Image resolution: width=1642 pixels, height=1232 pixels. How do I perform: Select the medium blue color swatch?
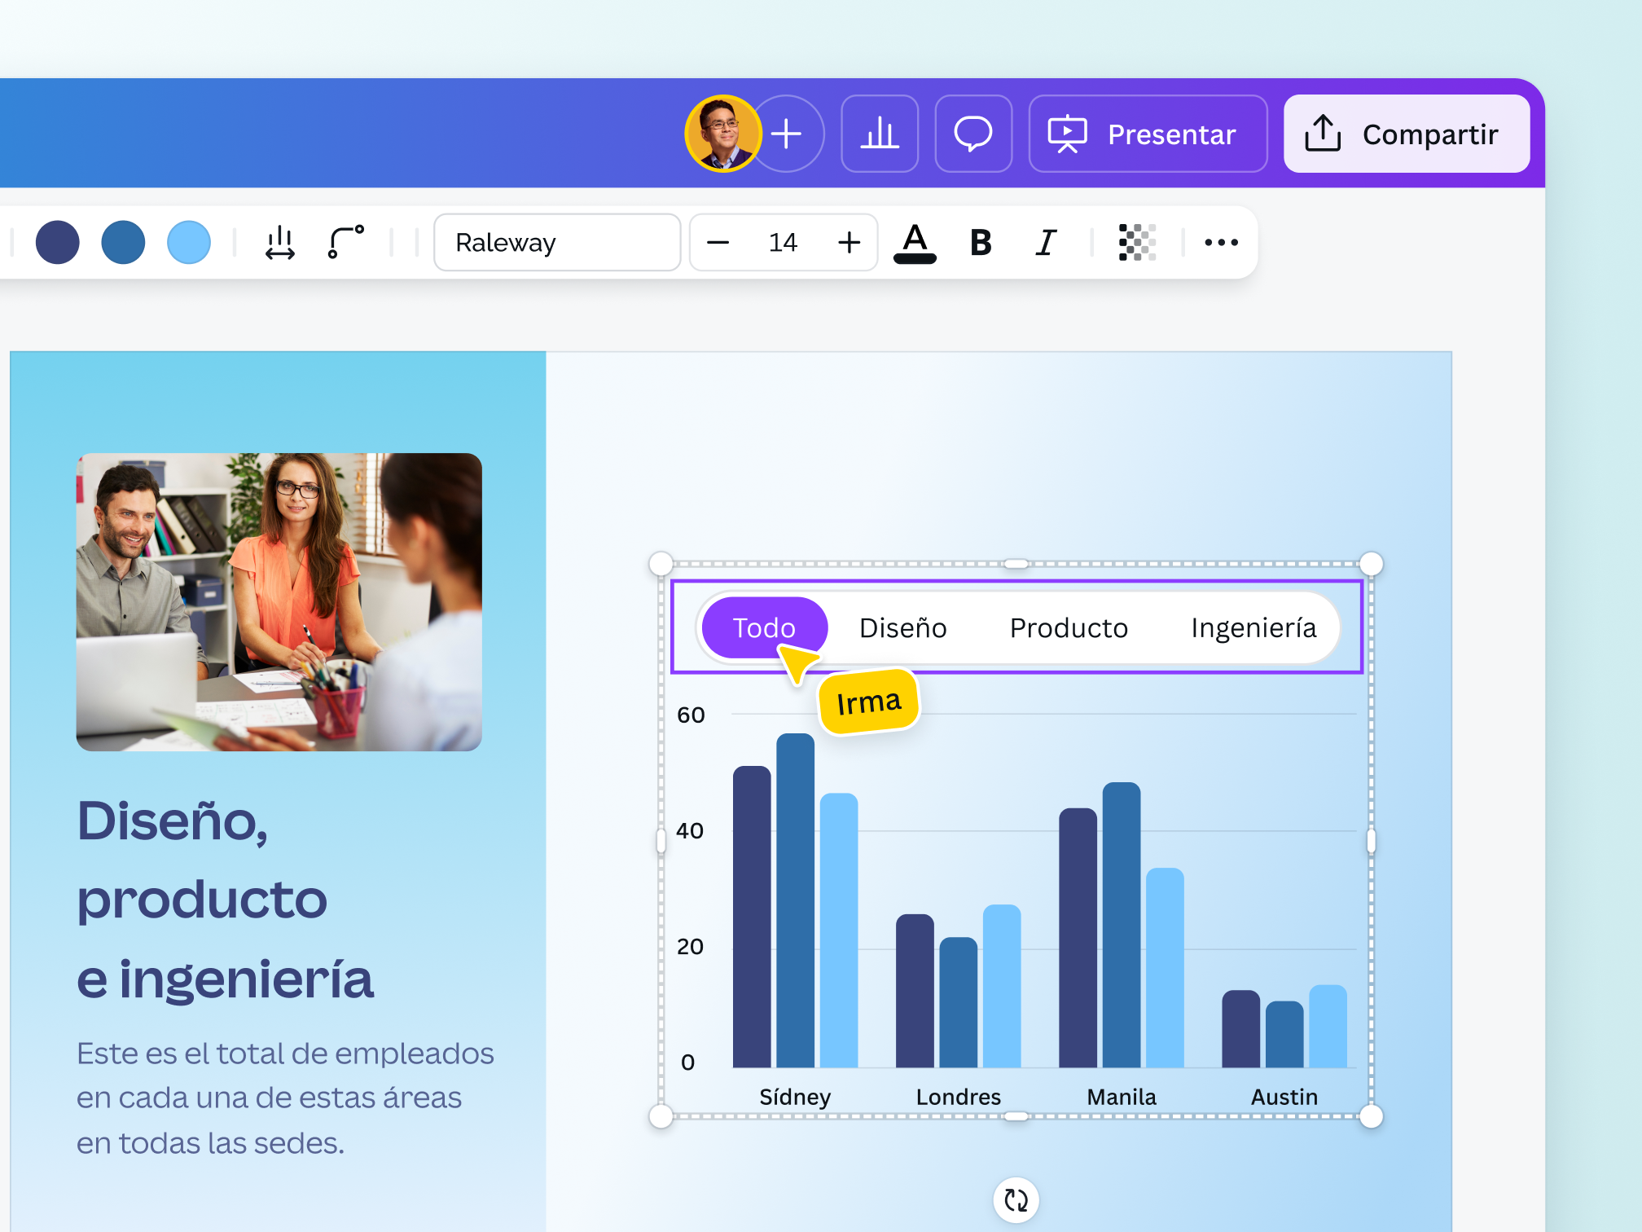pos(123,242)
